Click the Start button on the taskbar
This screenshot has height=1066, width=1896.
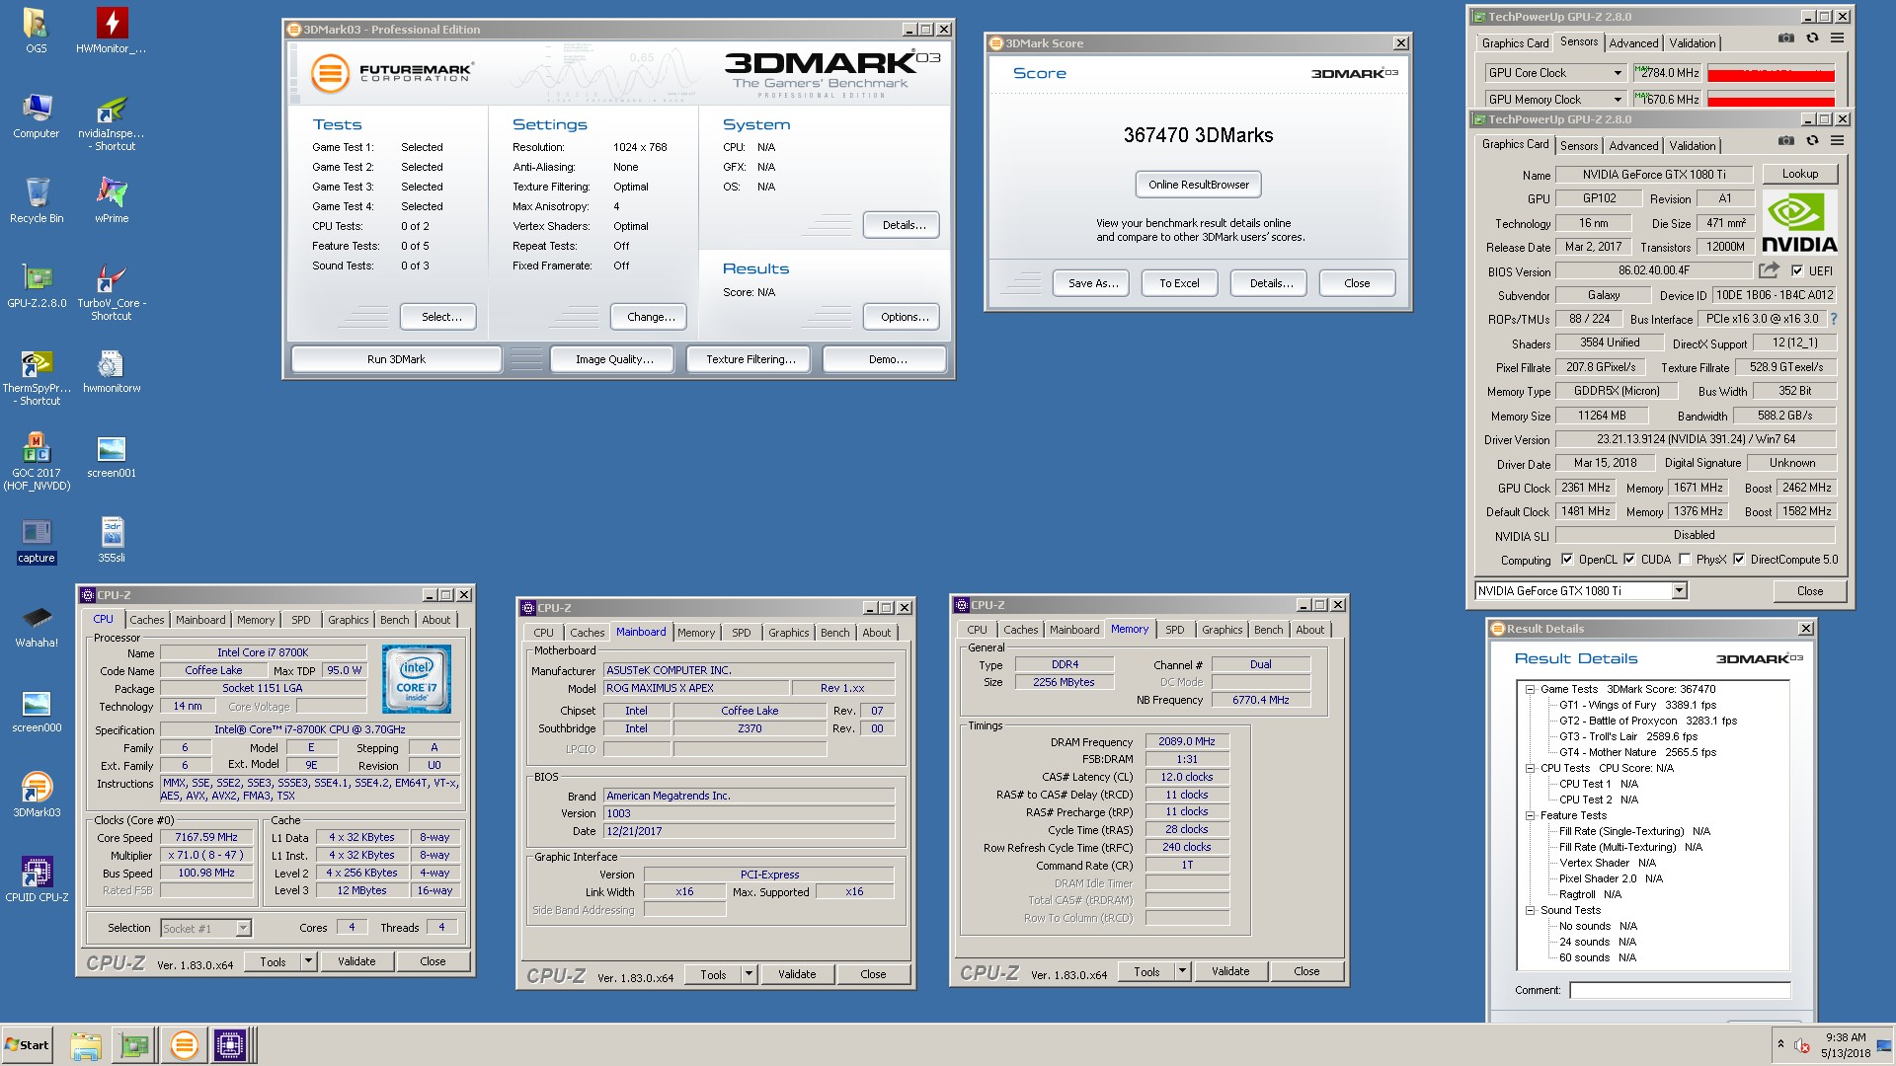click(28, 1044)
